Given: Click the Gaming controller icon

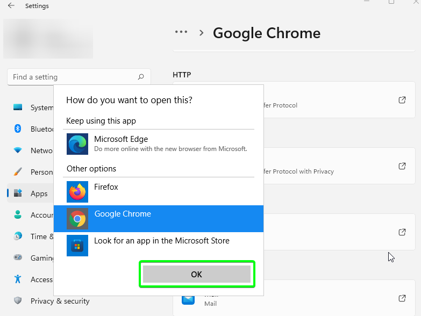Looking at the screenshot, I should tap(18, 257).
